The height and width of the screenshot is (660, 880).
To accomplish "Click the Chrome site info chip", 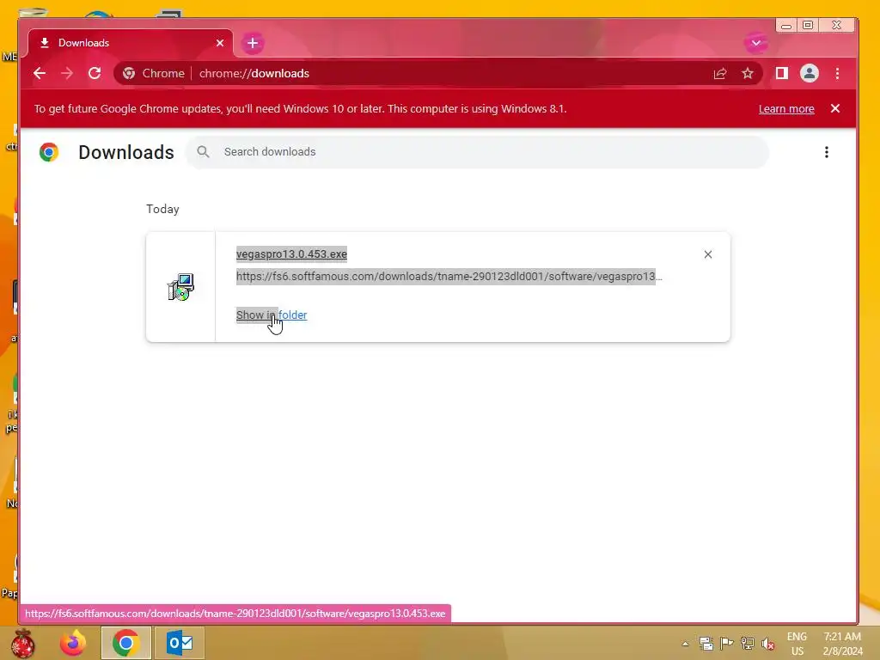I will pyautogui.click(x=154, y=74).
